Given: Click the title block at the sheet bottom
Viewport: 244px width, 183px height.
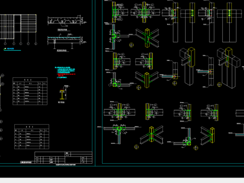Looking at the screenshot, I should coord(64,158).
